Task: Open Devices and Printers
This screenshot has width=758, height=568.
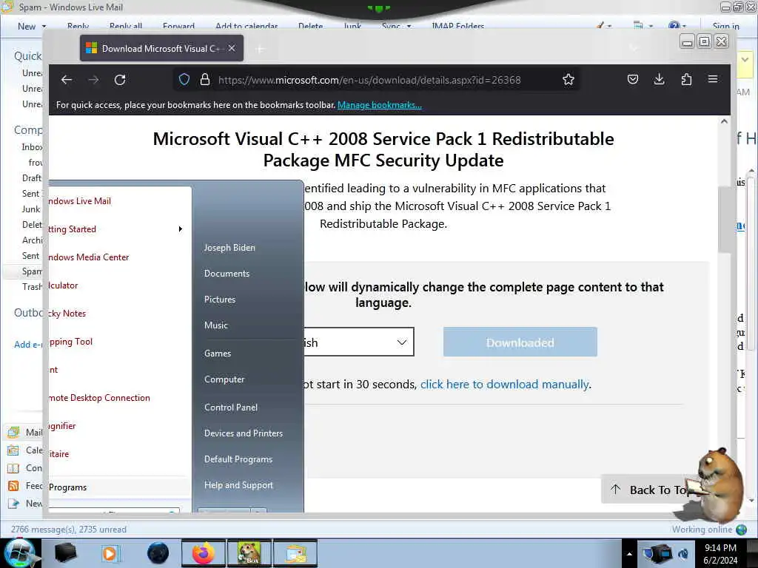Action: coord(243,433)
